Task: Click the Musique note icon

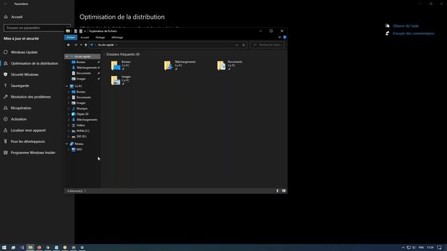Action: [73, 109]
